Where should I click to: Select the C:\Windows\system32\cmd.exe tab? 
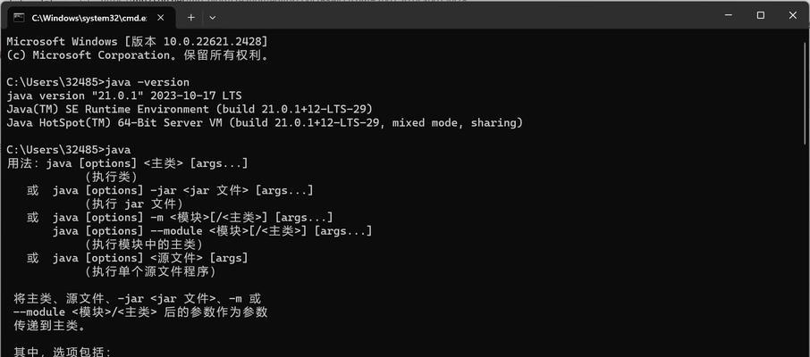click(90, 18)
